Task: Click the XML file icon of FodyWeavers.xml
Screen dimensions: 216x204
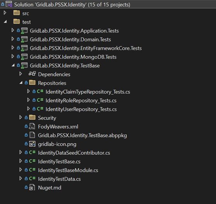Action: click(x=32, y=126)
